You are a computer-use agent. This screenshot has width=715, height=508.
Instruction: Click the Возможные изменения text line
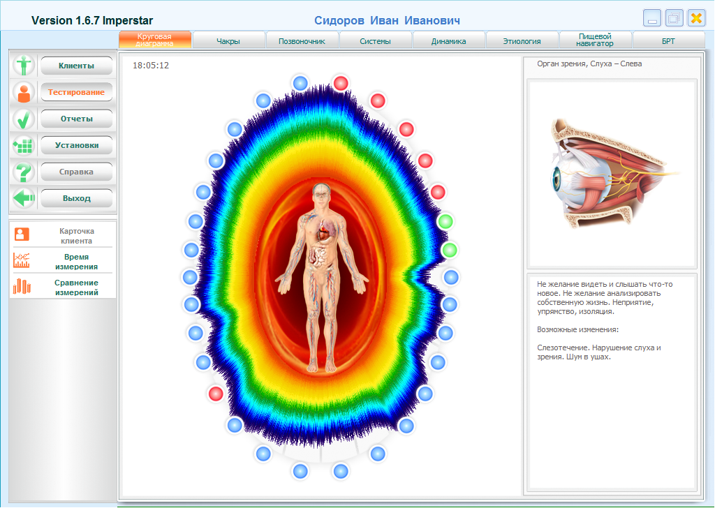point(577,329)
